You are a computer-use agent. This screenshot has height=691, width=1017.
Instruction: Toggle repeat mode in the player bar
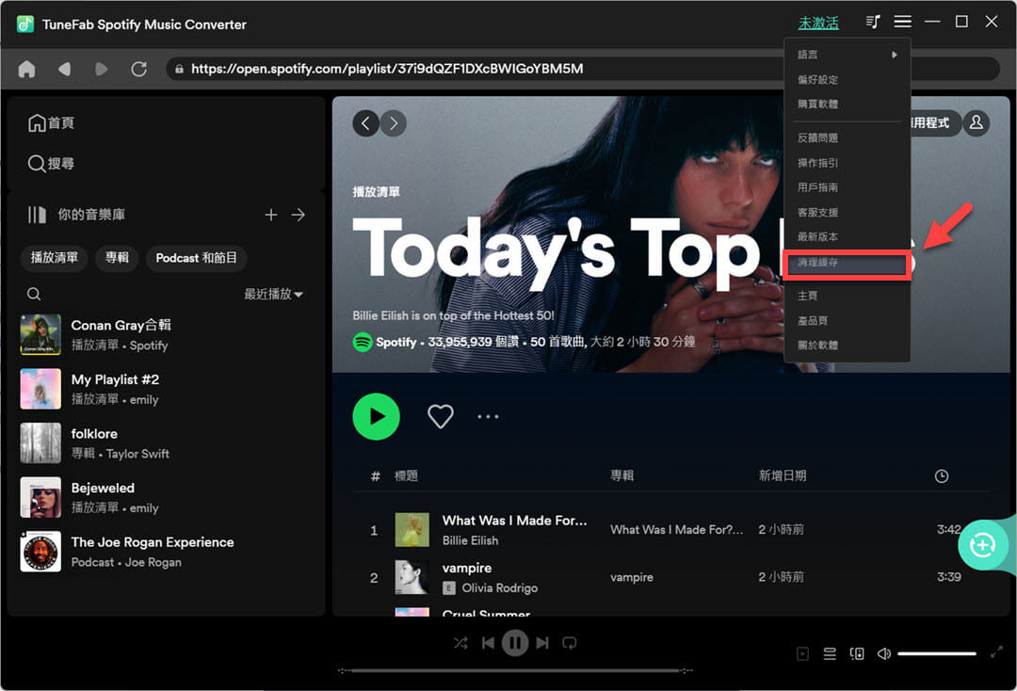click(x=570, y=643)
